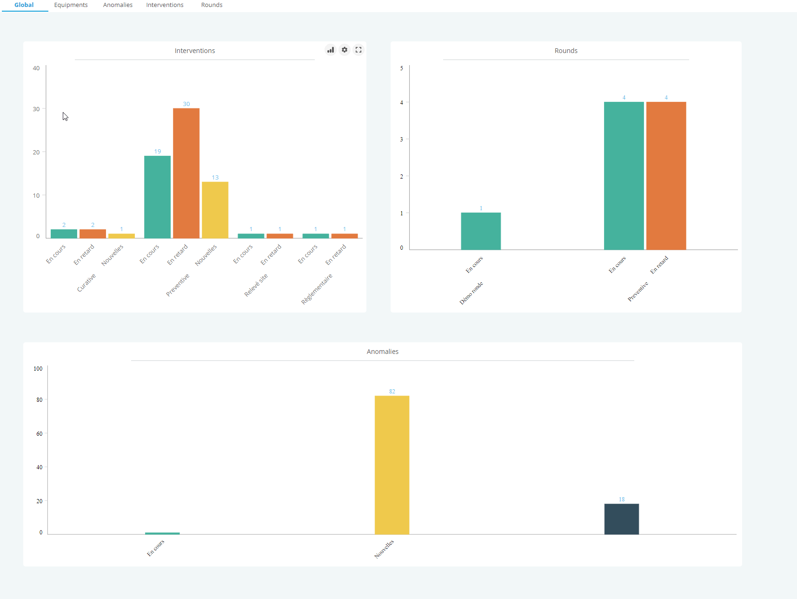The height and width of the screenshot is (599, 797).
Task: Expand the Interventions chart to fullscreen
Action: 359,50
